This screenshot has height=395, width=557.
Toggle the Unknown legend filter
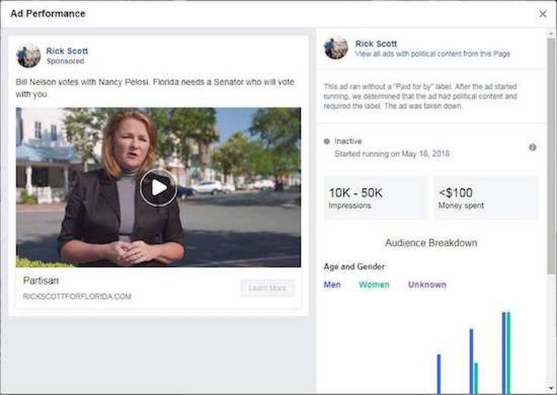tap(427, 285)
